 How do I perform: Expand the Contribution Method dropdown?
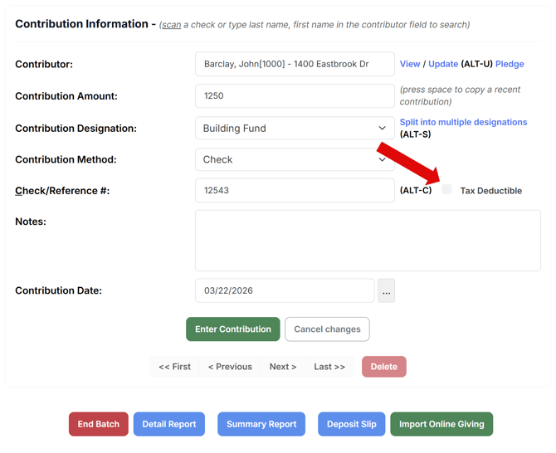click(x=295, y=159)
